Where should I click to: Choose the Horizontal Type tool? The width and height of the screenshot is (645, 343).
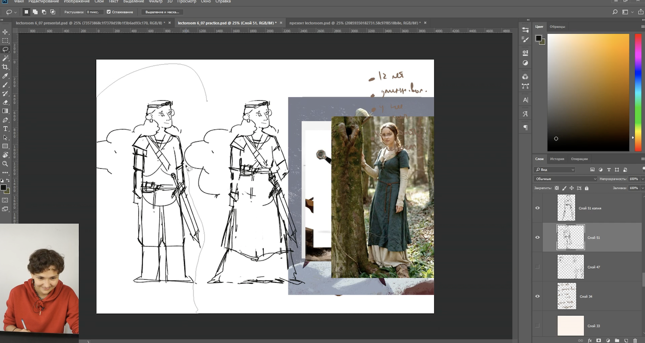tap(5, 129)
